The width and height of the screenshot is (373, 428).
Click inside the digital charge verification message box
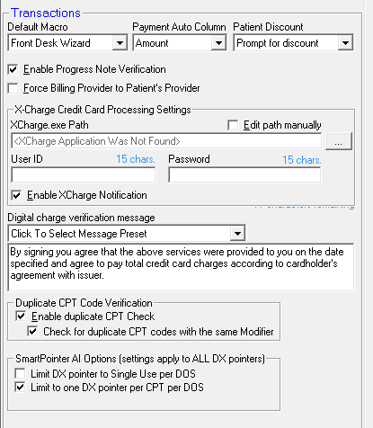click(181, 267)
